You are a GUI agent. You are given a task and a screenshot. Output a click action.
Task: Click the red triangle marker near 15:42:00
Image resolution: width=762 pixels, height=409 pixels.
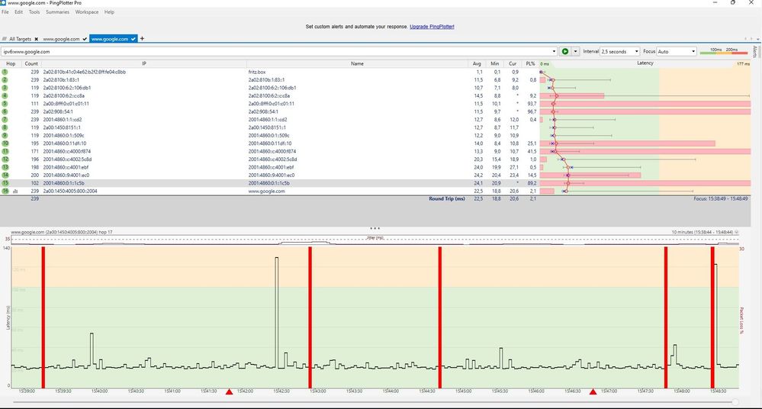[230, 391]
